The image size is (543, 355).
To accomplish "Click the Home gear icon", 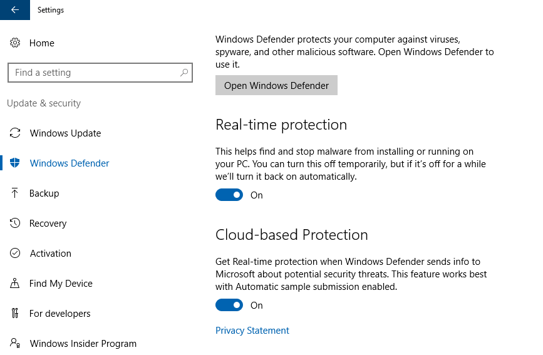I will 15,43.
